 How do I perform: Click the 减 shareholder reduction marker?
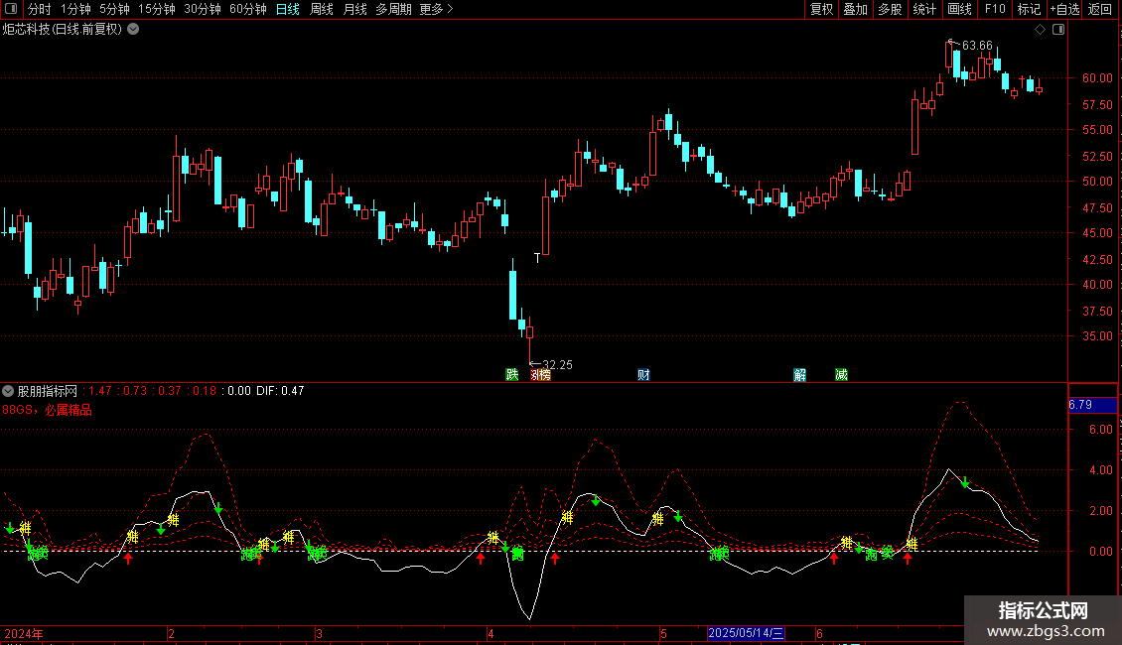point(841,375)
